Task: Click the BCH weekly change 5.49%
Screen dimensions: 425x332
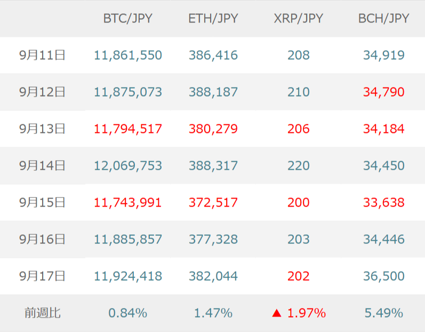Action: click(384, 313)
